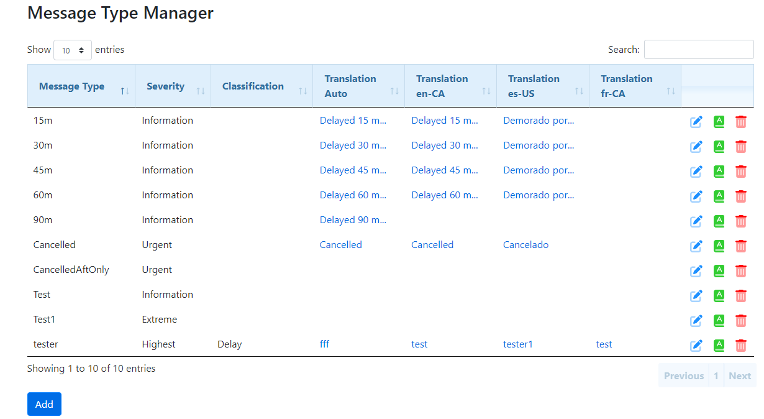Select page 1 in pagination

click(716, 375)
